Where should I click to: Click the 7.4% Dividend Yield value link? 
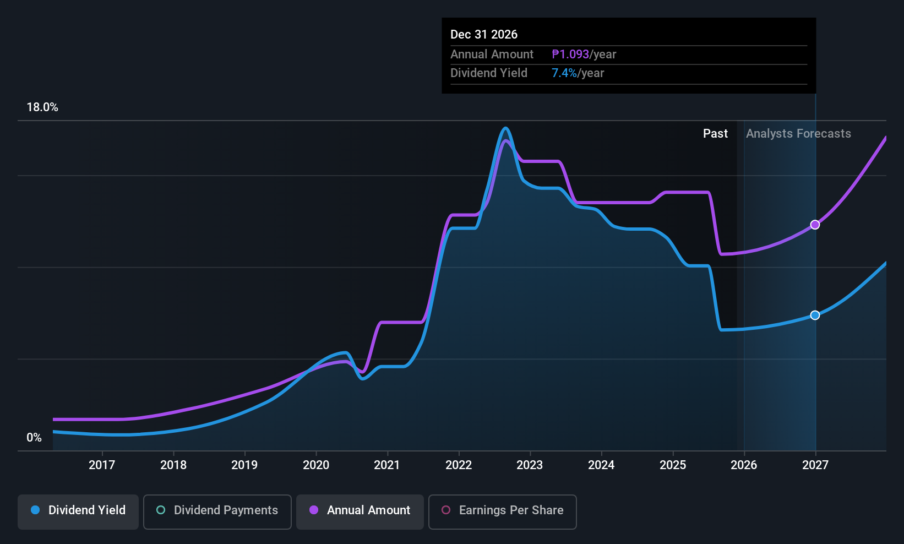click(x=564, y=73)
